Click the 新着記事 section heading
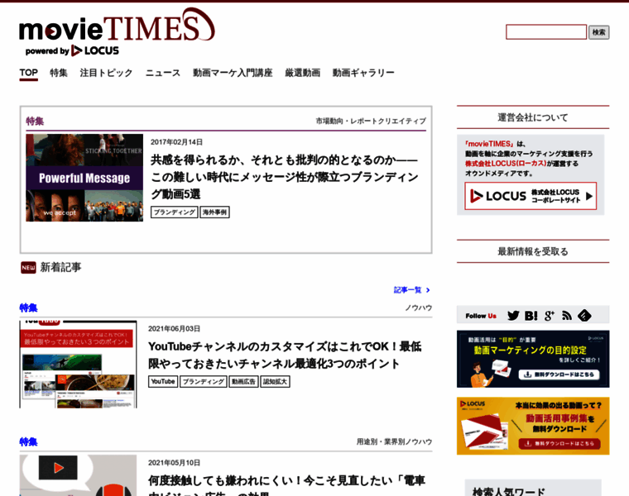 (x=60, y=267)
